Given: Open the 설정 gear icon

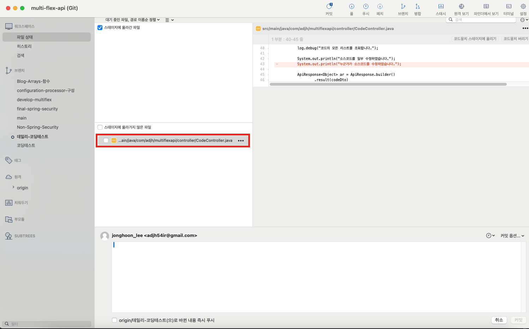Looking at the screenshot, I should pyautogui.click(x=523, y=6).
